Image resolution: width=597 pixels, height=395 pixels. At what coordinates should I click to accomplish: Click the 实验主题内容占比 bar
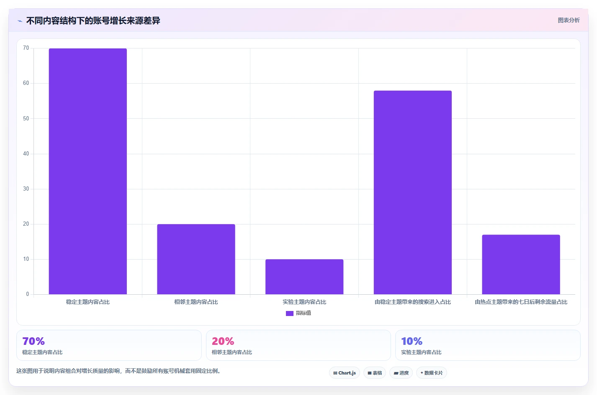tap(304, 277)
